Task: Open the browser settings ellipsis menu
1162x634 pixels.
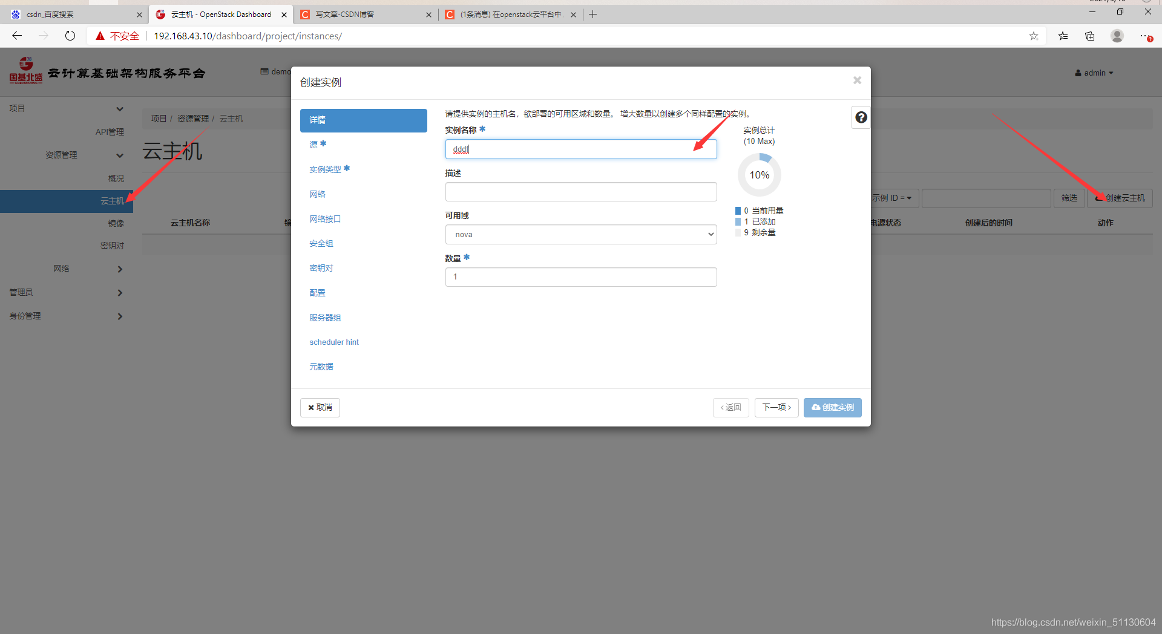Action: tap(1145, 36)
